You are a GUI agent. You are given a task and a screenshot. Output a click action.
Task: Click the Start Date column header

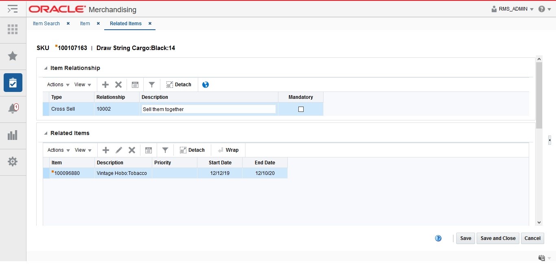point(220,163)
